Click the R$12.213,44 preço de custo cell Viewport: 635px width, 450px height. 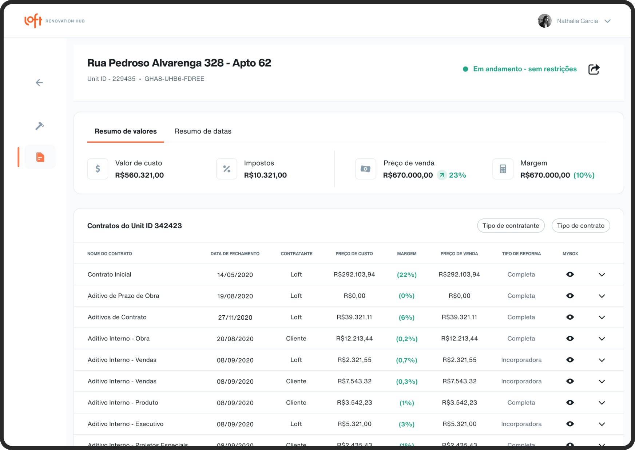[x=354, y=339]
